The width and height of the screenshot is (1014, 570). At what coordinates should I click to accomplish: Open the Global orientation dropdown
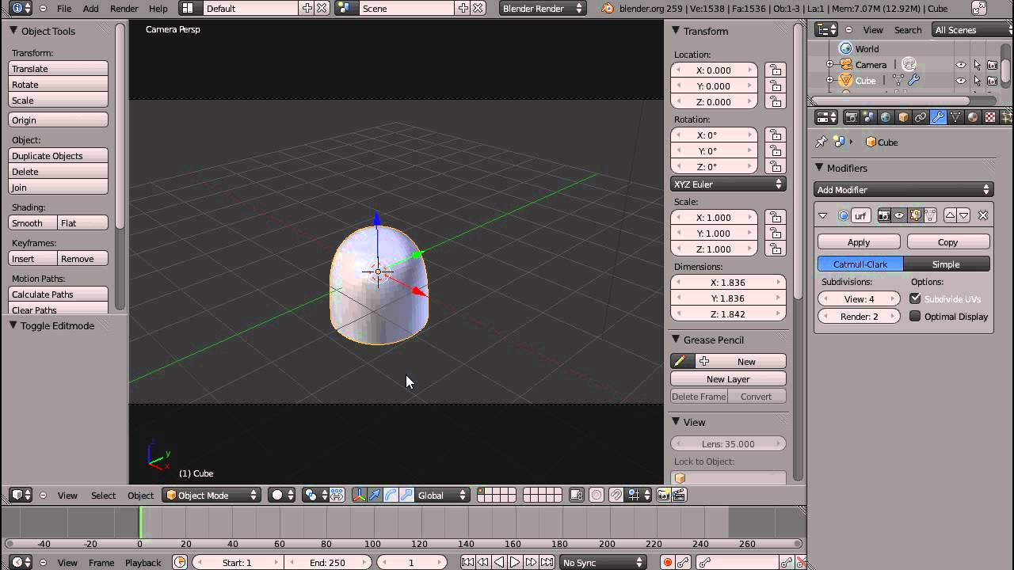click(x=442, y=495)
